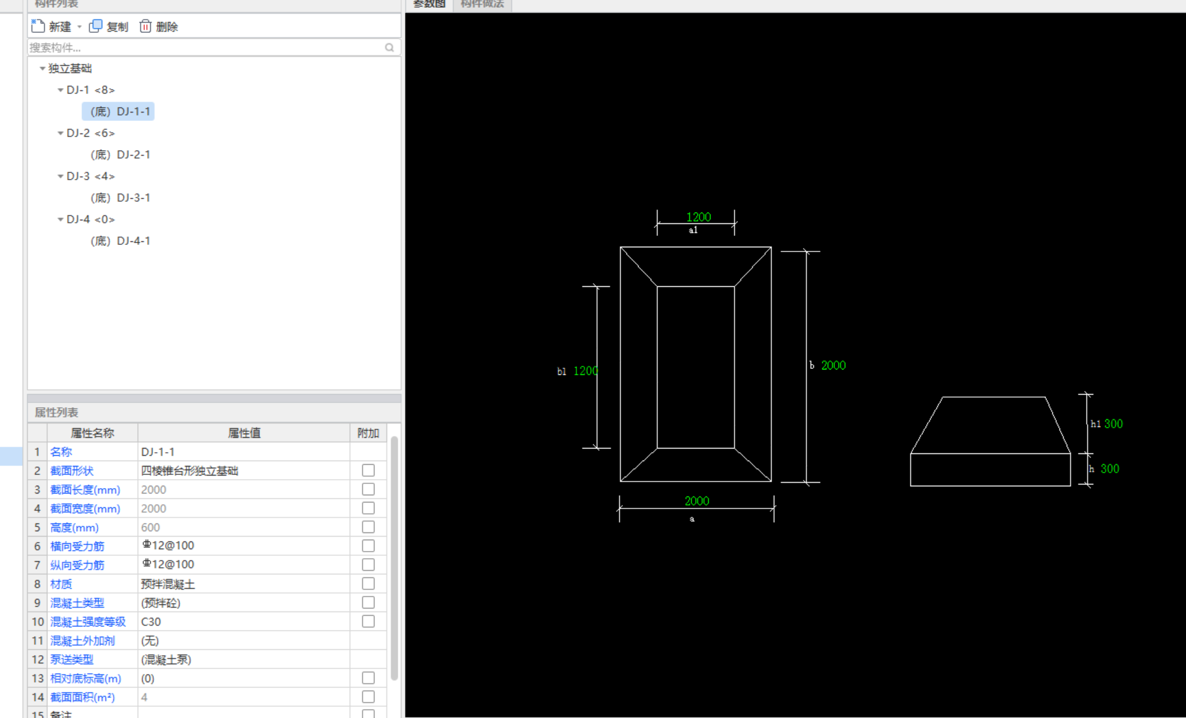Collapse the DJ-2 <6> node
The height and width of the screenshot is (718, 1186).
click(x=60, y=133)
